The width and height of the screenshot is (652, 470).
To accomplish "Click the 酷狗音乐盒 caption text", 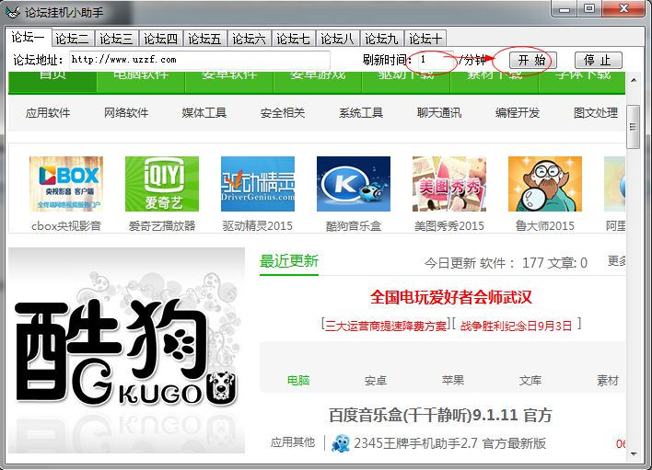I will point(354,226).
